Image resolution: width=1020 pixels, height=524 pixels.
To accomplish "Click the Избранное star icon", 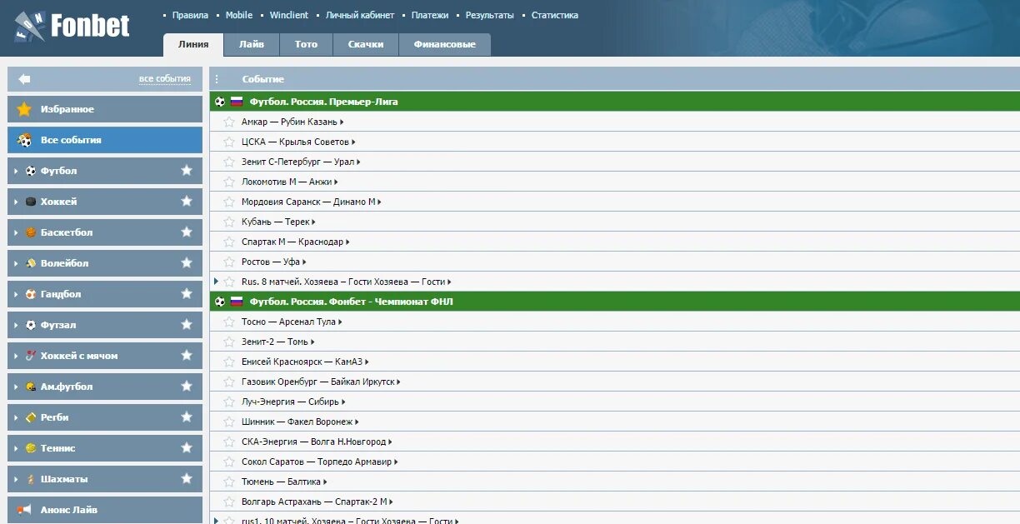I will click(24, 109).
